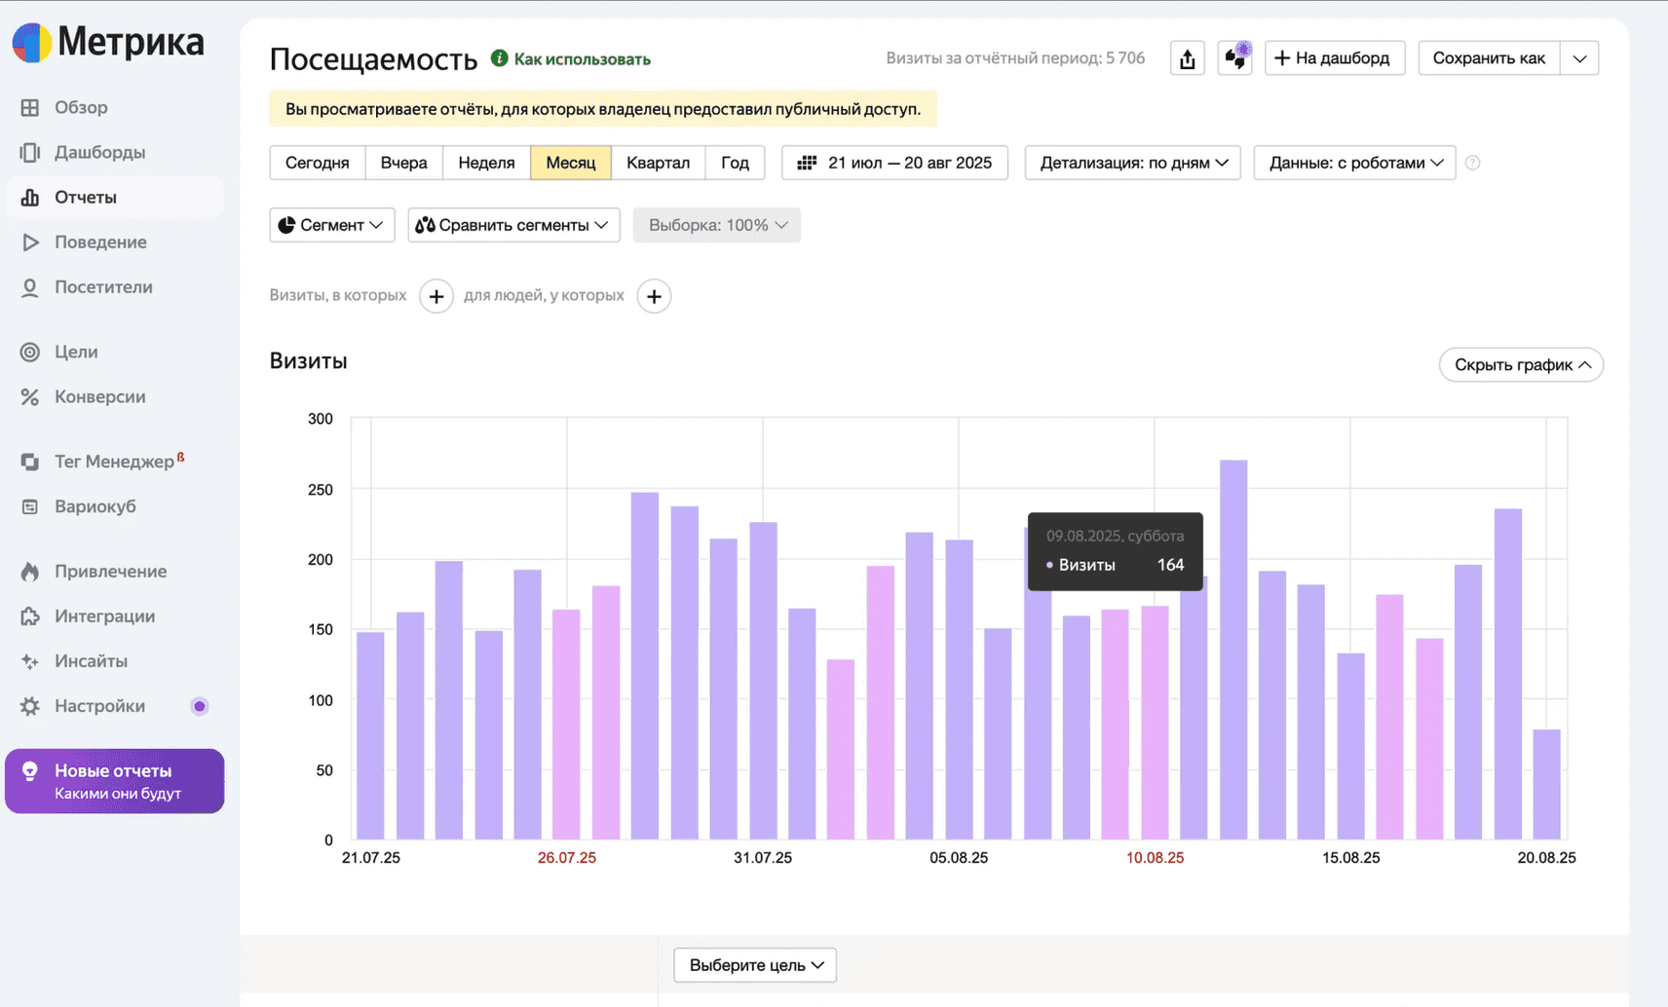Click the date range 21 июл — 20 авг 2025
The image size is (1668, 1007).
894,163
